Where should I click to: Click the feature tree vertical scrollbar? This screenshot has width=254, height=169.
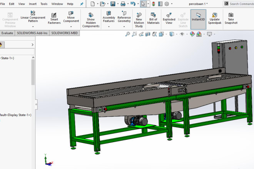[33, 72]
